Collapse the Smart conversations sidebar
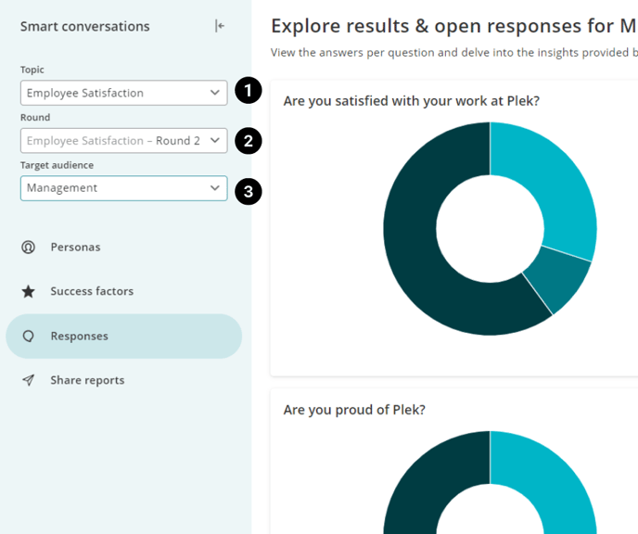 (x=219, y=26)
